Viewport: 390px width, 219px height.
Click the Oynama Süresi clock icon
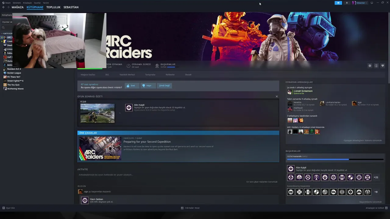click(x=129, y=66)
